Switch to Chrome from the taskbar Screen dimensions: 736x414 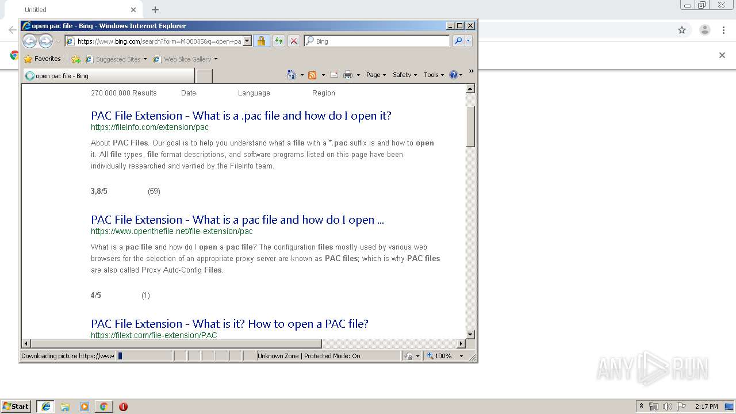click(x=103, y=407)
